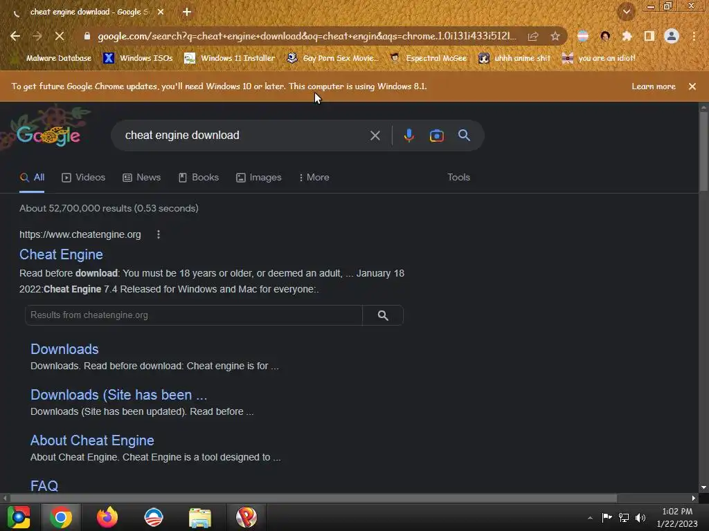Switch to the Images tab
The height and width of the screenshot is (531, 709).
click(259, 178)
